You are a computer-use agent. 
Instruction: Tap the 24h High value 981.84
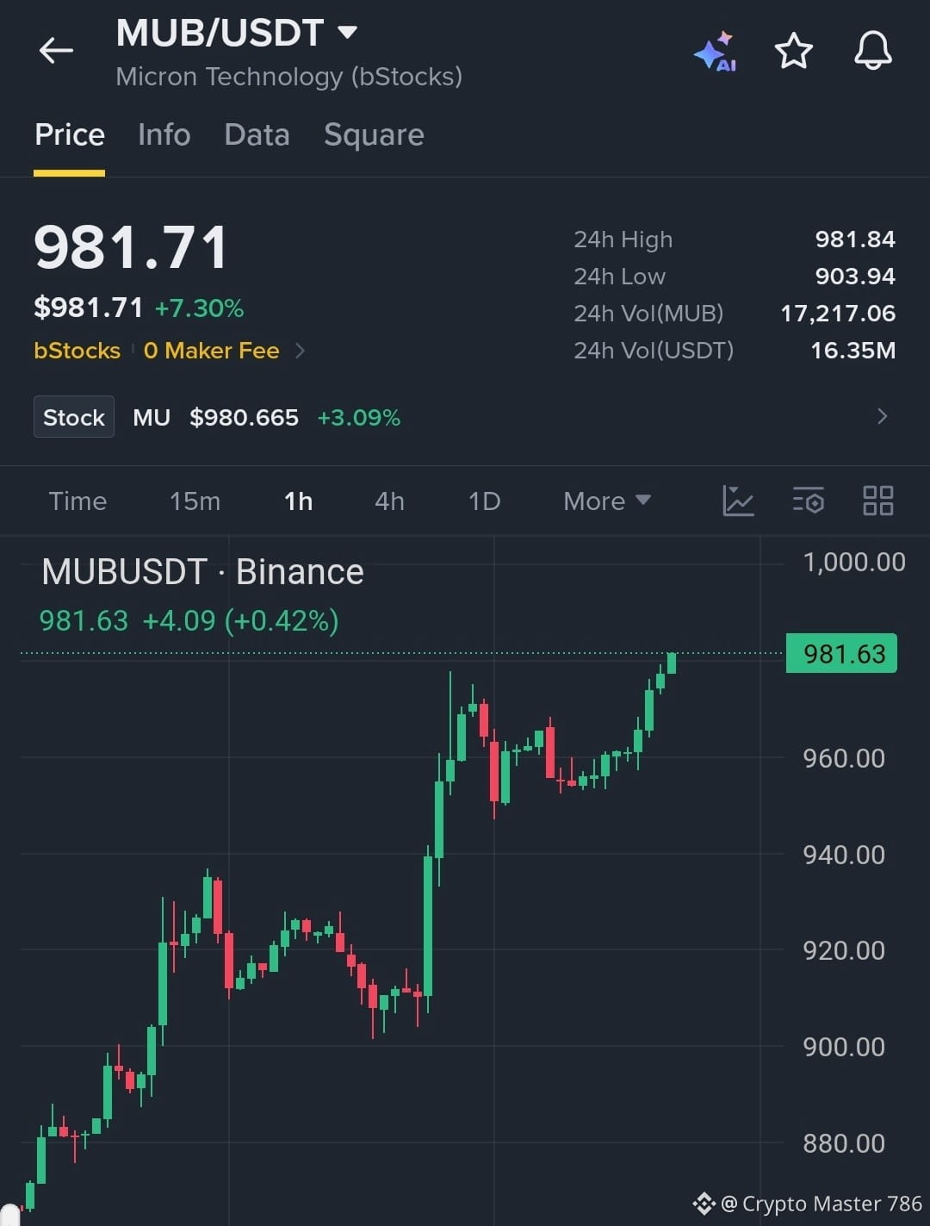click(855, 239)
